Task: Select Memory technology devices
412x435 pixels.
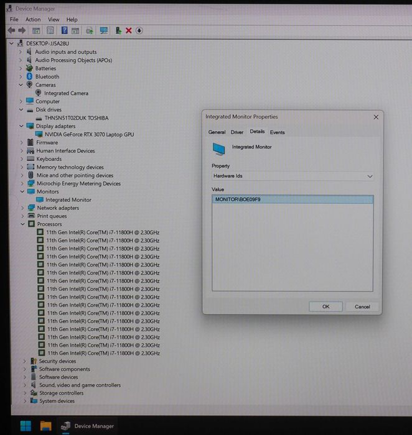Action: [70, 167]
